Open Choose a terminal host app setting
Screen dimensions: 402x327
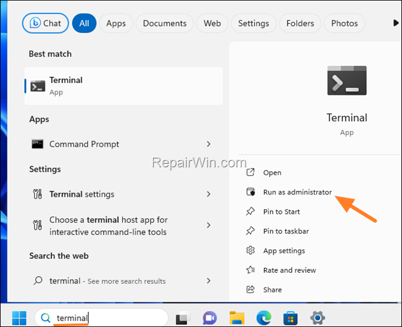[124, 226]
